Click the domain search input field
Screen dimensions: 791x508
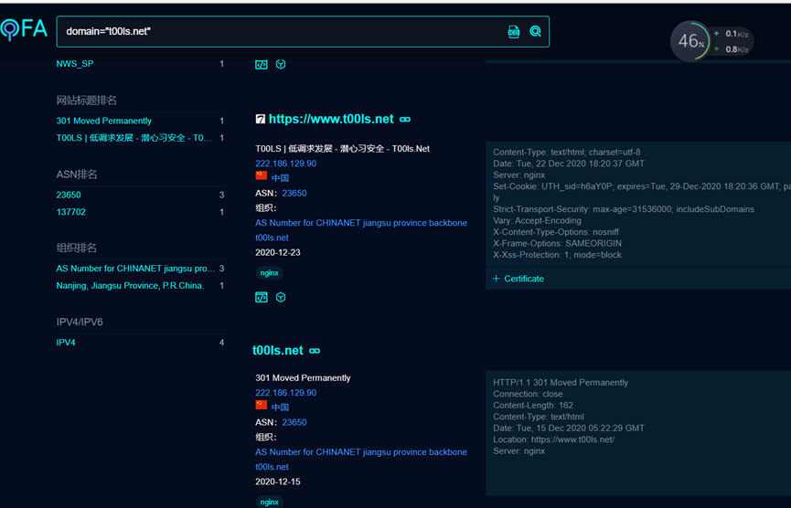tap(274, 31)
